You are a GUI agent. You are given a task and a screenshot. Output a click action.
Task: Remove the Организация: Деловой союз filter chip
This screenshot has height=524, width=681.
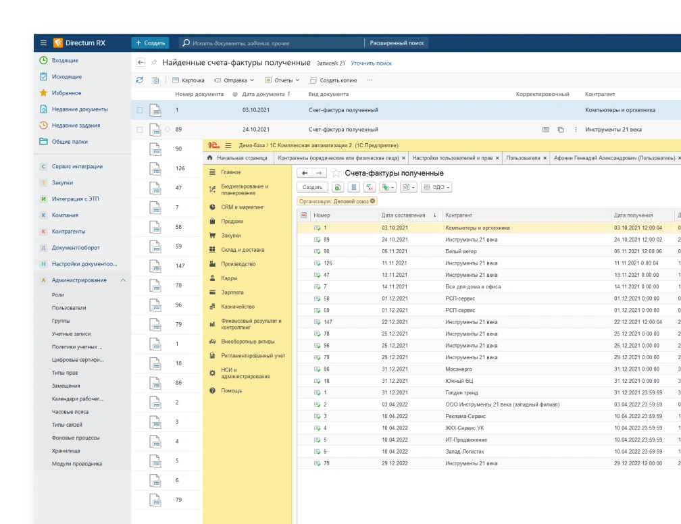tap(372, 201)
